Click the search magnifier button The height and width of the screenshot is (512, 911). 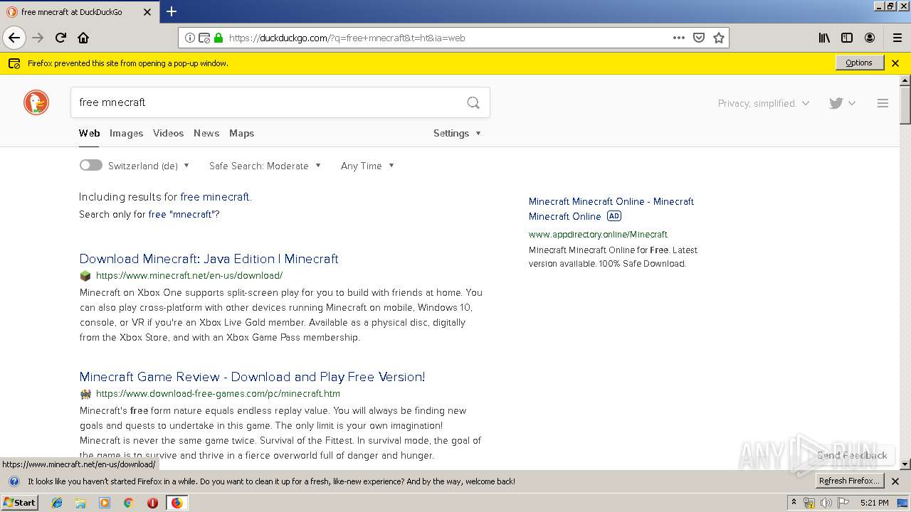(473, 102)
